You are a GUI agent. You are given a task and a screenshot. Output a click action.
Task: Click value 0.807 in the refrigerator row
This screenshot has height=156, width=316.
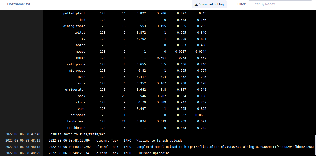point(181,90)
